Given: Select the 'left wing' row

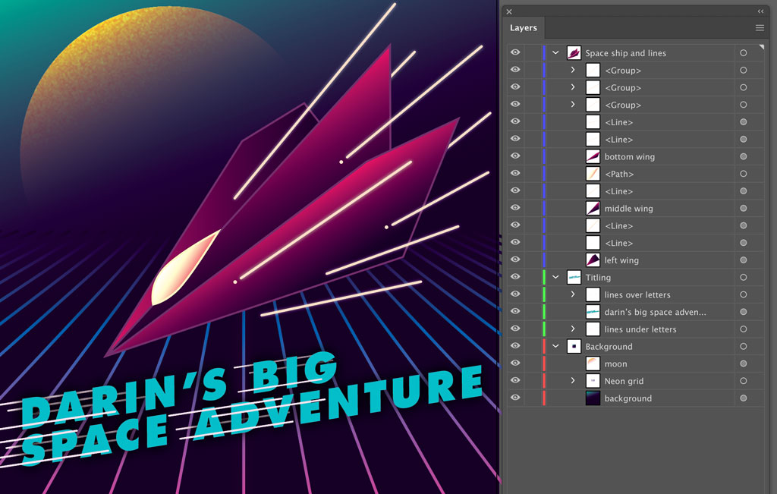Looking at the screenshot, I should click(x=635, y=260).
